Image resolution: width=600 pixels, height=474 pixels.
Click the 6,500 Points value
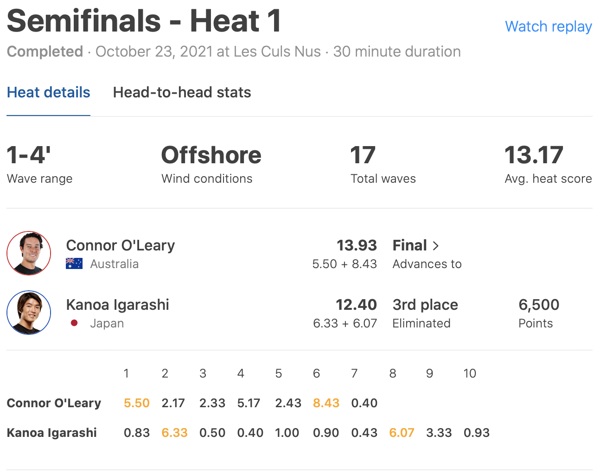click(539, 305)
